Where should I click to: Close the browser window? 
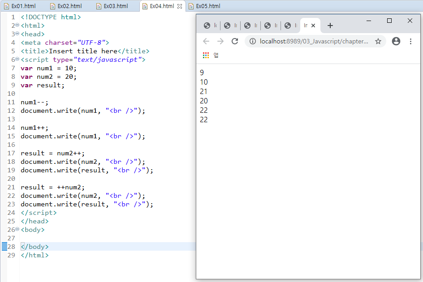410,21
